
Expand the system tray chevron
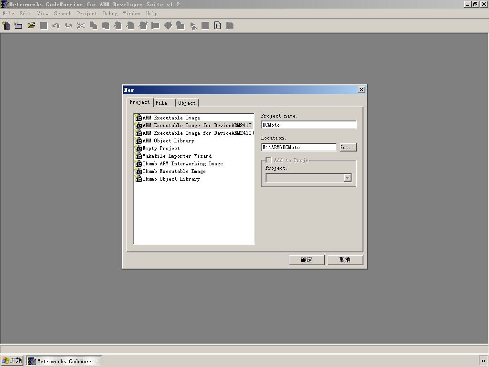pos(483,361)
